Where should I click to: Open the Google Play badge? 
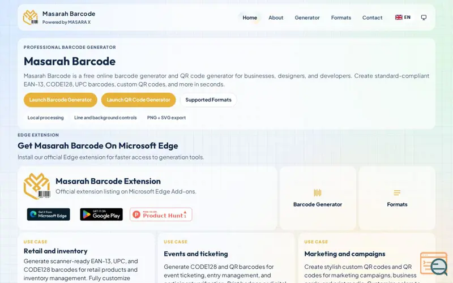point(101,215)
